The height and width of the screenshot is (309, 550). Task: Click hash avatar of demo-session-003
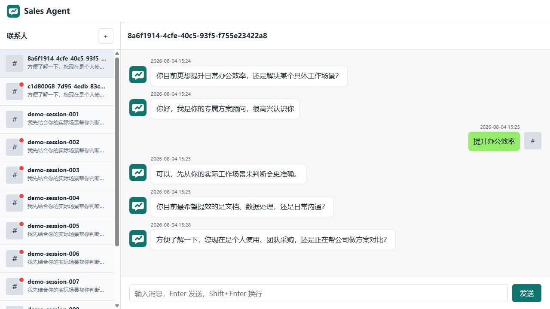(x=15, y=175)
